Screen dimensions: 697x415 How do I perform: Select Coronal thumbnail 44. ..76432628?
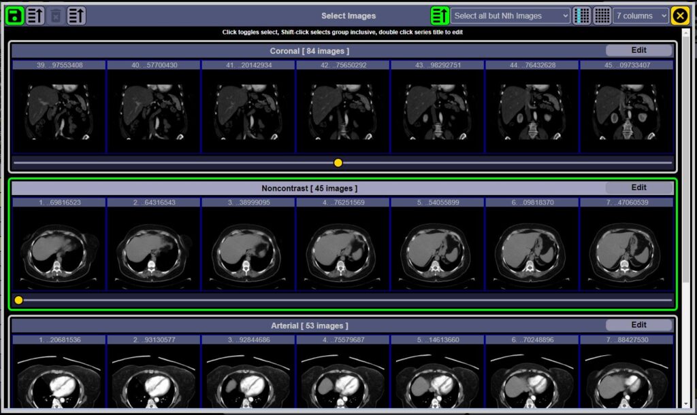coord(532,107)
